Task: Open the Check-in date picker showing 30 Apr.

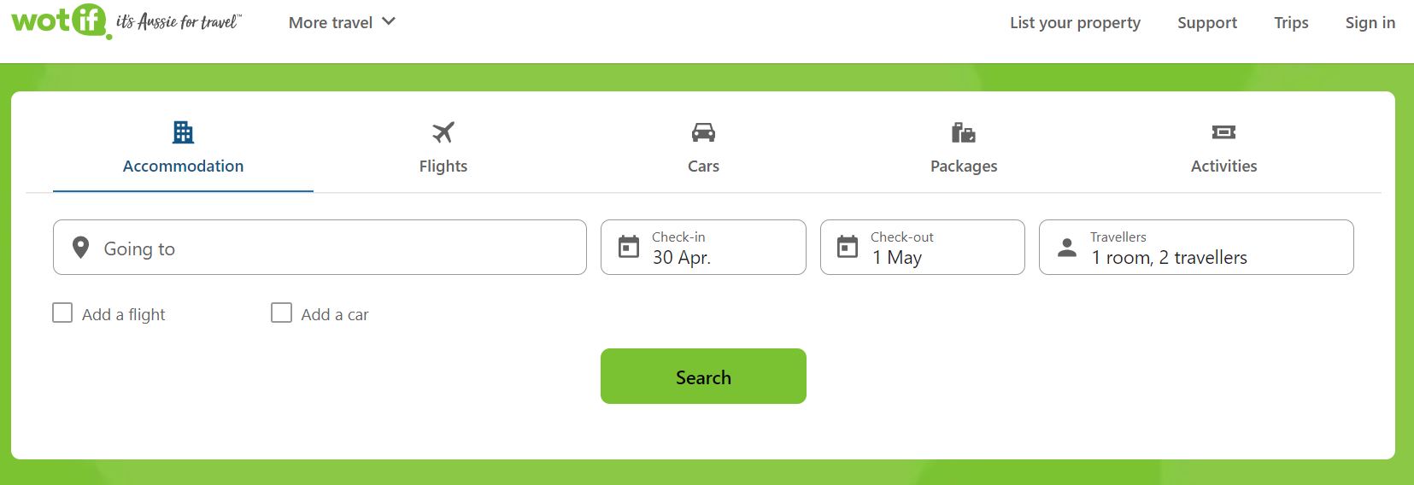Action: pyautogui.click(x=703, y=248)
